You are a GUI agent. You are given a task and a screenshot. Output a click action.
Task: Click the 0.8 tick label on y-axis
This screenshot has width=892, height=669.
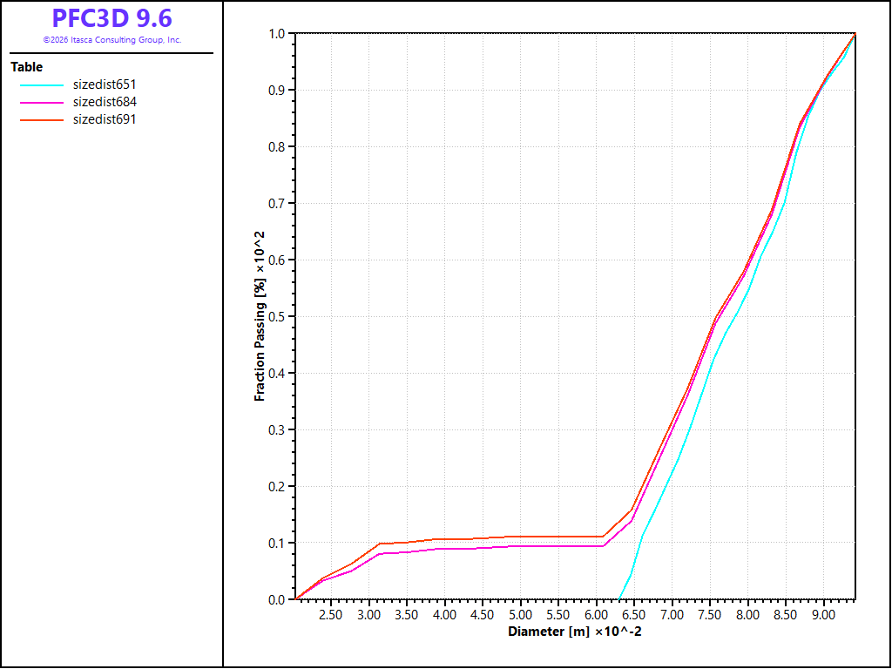click(276, 147)
